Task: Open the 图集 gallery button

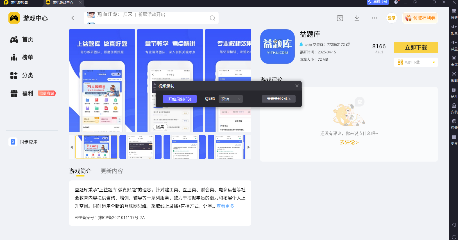Action: pos(160,127)
